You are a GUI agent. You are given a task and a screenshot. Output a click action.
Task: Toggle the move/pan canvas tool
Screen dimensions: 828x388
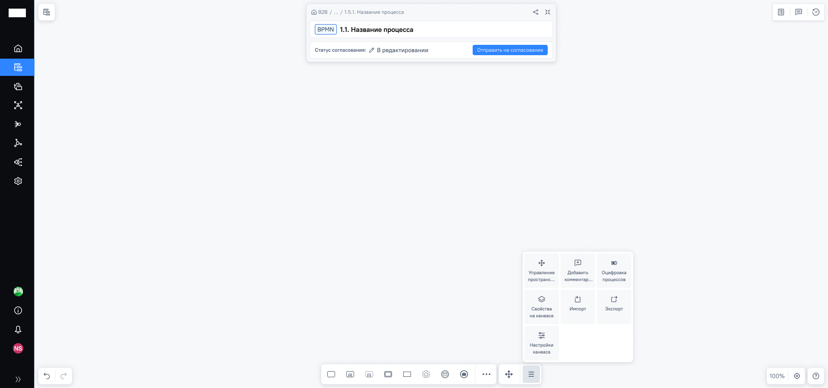509,374
